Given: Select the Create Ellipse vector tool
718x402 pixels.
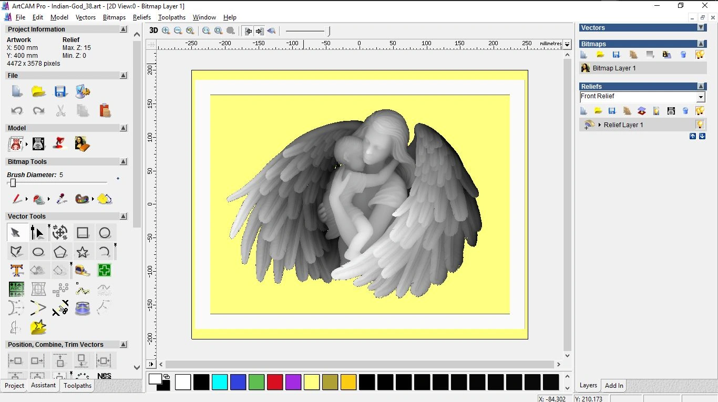Looking at the screenshot, I should coord(38,252).
